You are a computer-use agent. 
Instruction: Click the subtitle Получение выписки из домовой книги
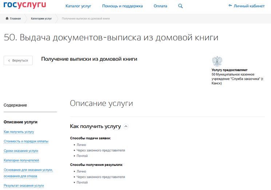click(89, 59)
